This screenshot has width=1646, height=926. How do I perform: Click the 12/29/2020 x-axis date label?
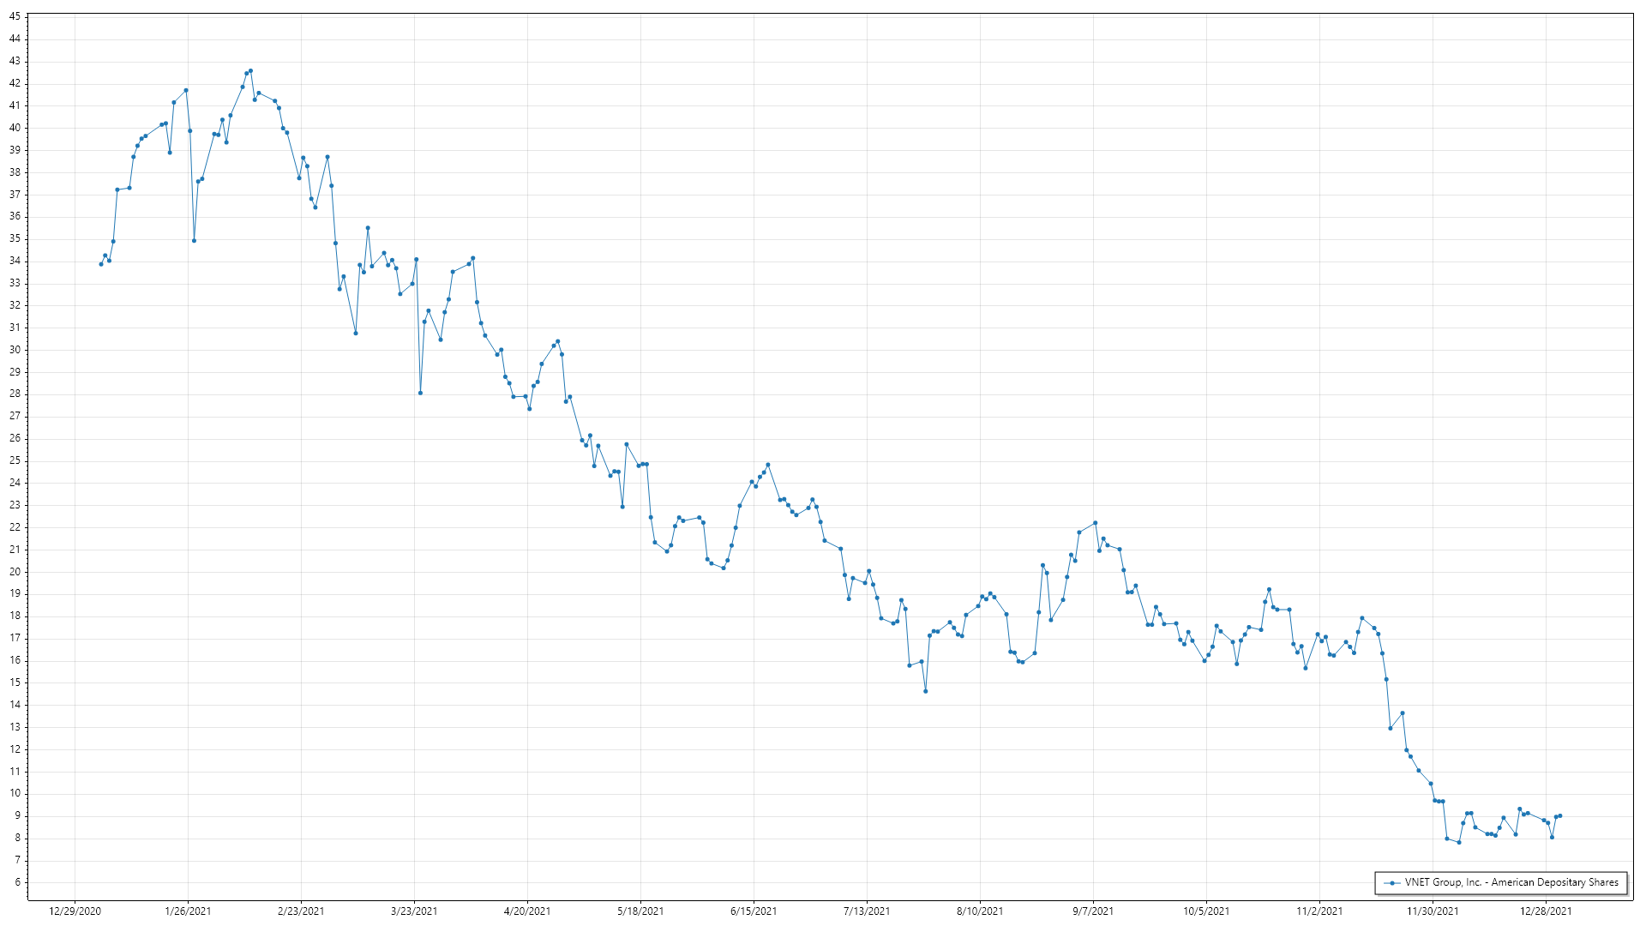pos(75,911)
